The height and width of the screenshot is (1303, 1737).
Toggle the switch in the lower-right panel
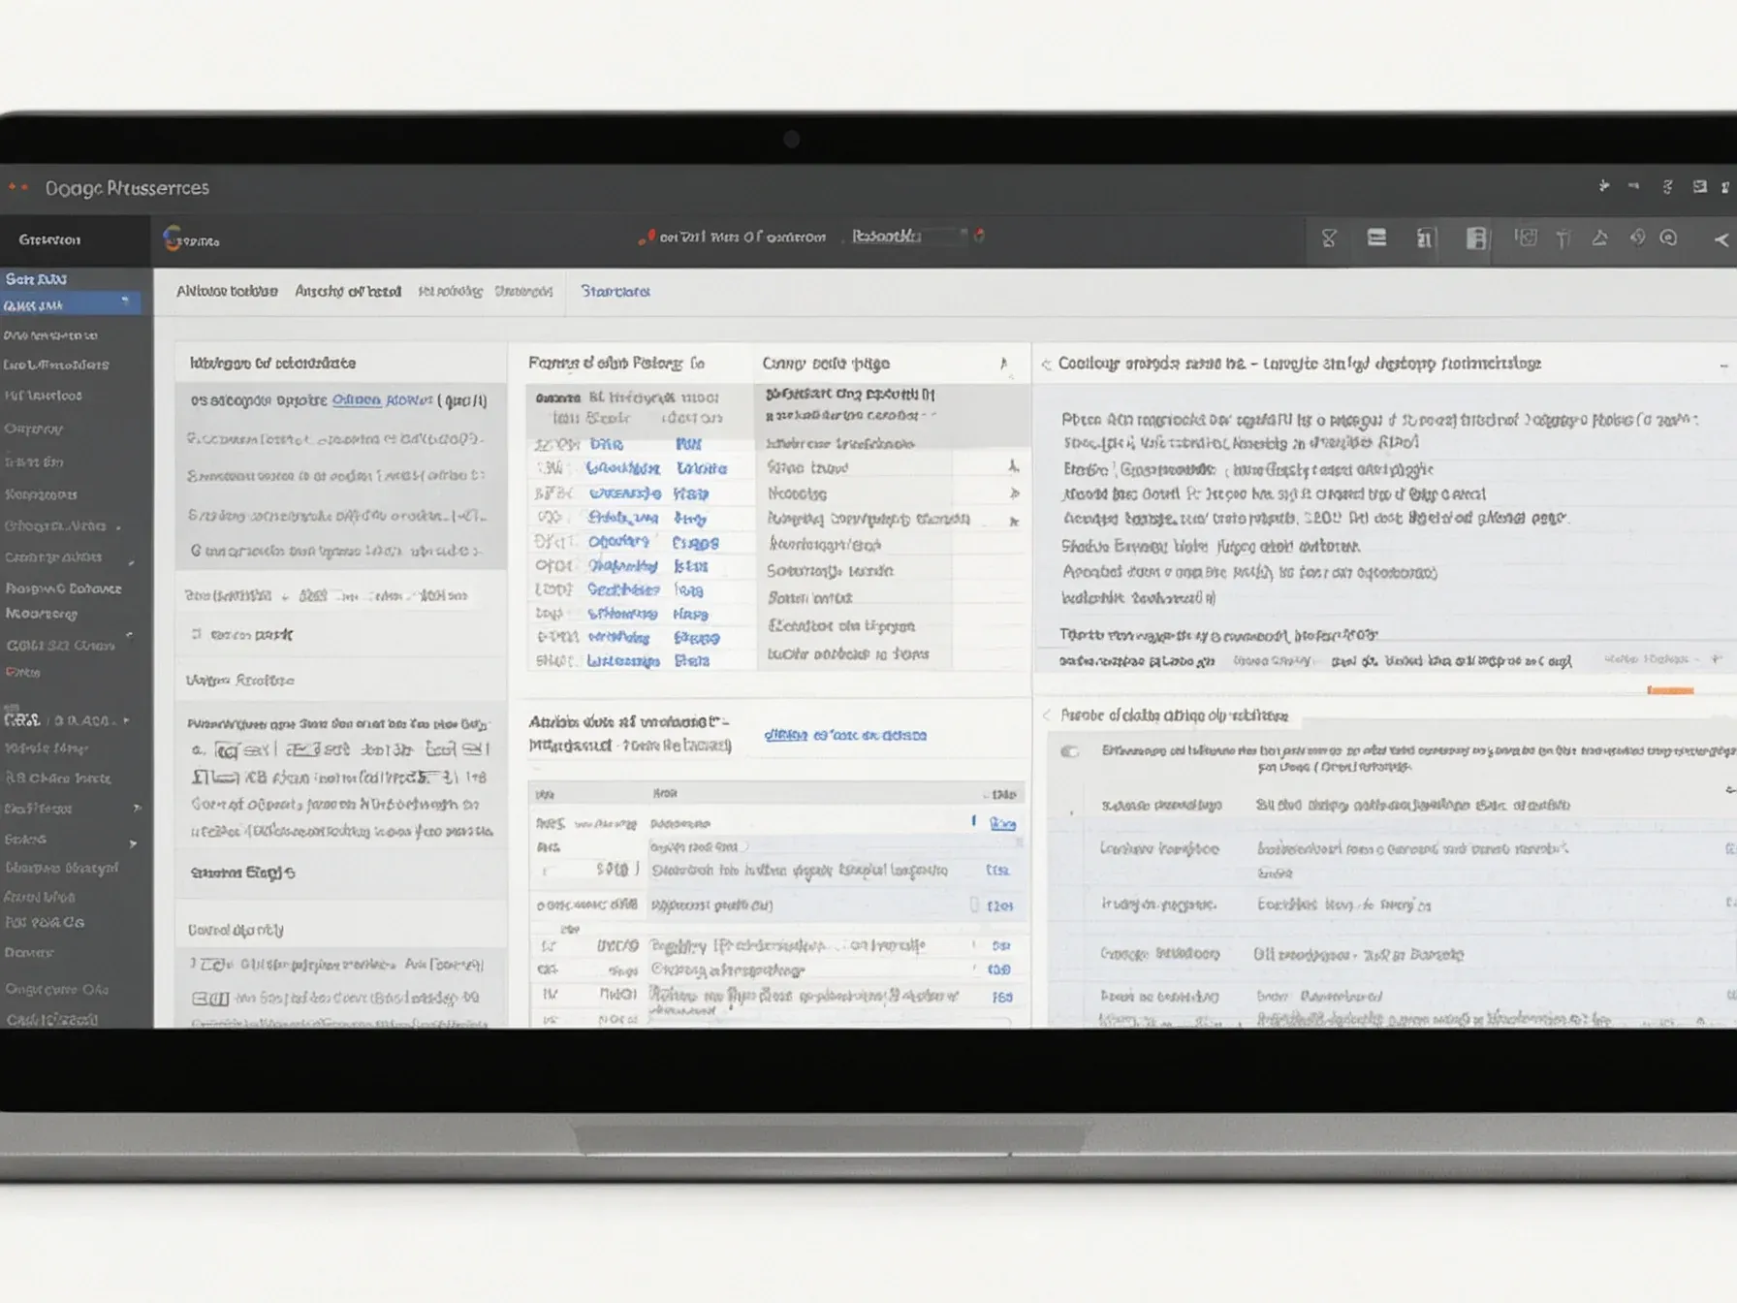(1070, 751)
